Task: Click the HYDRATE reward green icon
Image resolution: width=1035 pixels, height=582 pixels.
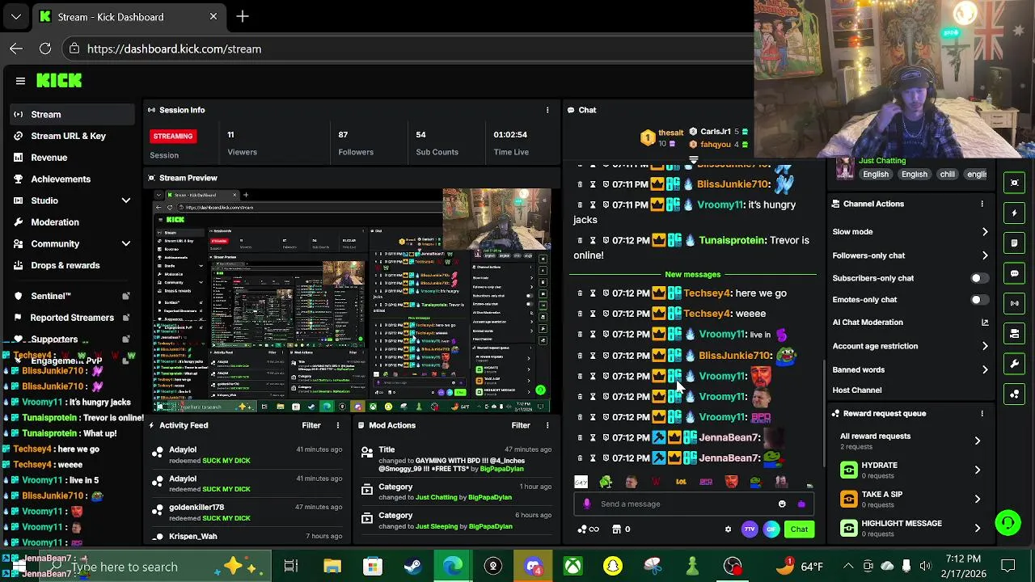Action: [848, 470]
